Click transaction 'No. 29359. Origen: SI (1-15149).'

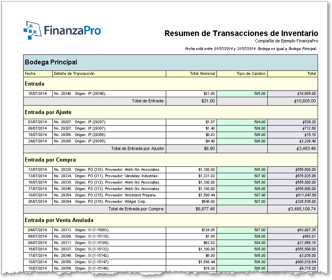pyautogui.click(x=82, y=268)
